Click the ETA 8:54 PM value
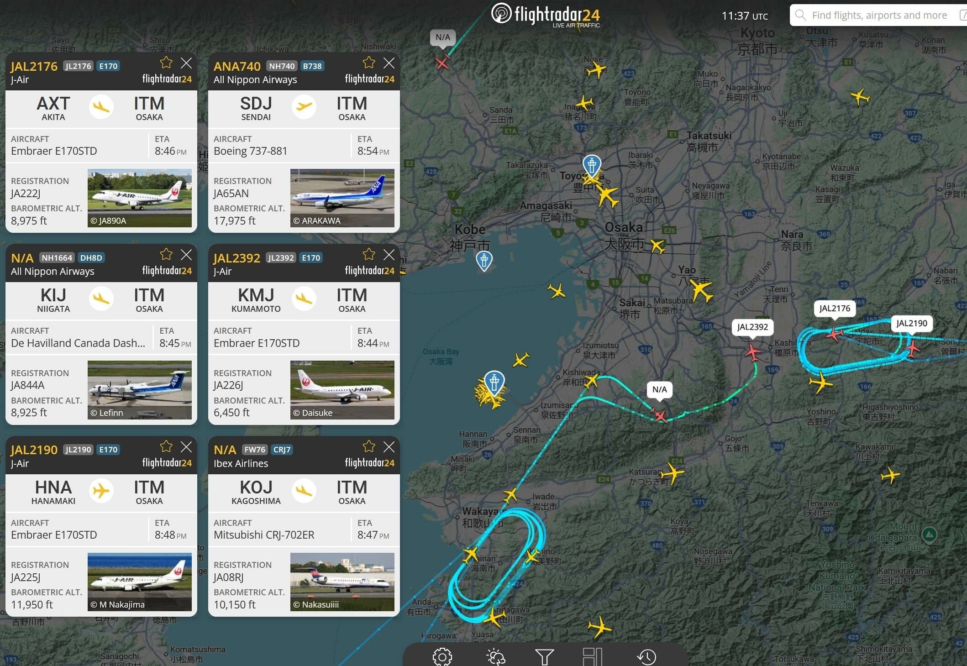This screenshot has width=967, height=666. (373, 151)
